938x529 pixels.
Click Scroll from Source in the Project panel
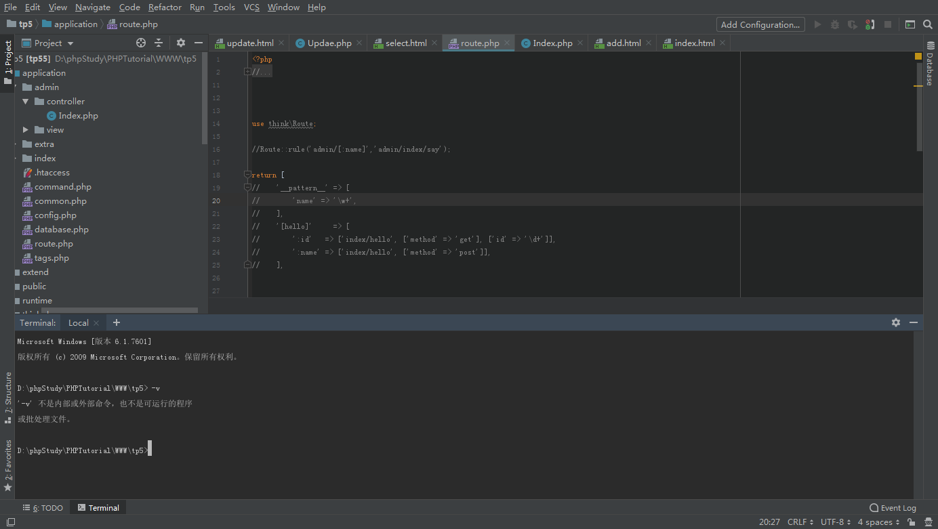tap(141, 43)
